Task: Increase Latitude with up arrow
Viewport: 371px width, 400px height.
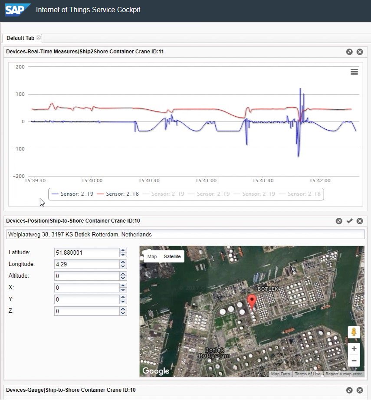Action: point(123,250)
